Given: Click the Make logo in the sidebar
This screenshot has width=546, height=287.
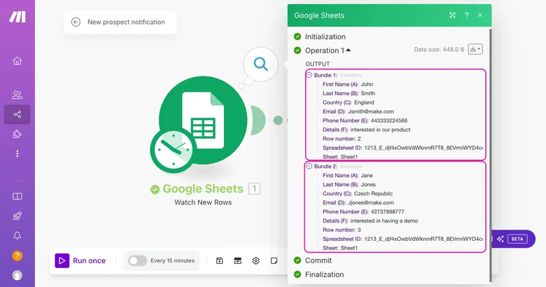Looking at the screenshot, I should pos(17,16).
